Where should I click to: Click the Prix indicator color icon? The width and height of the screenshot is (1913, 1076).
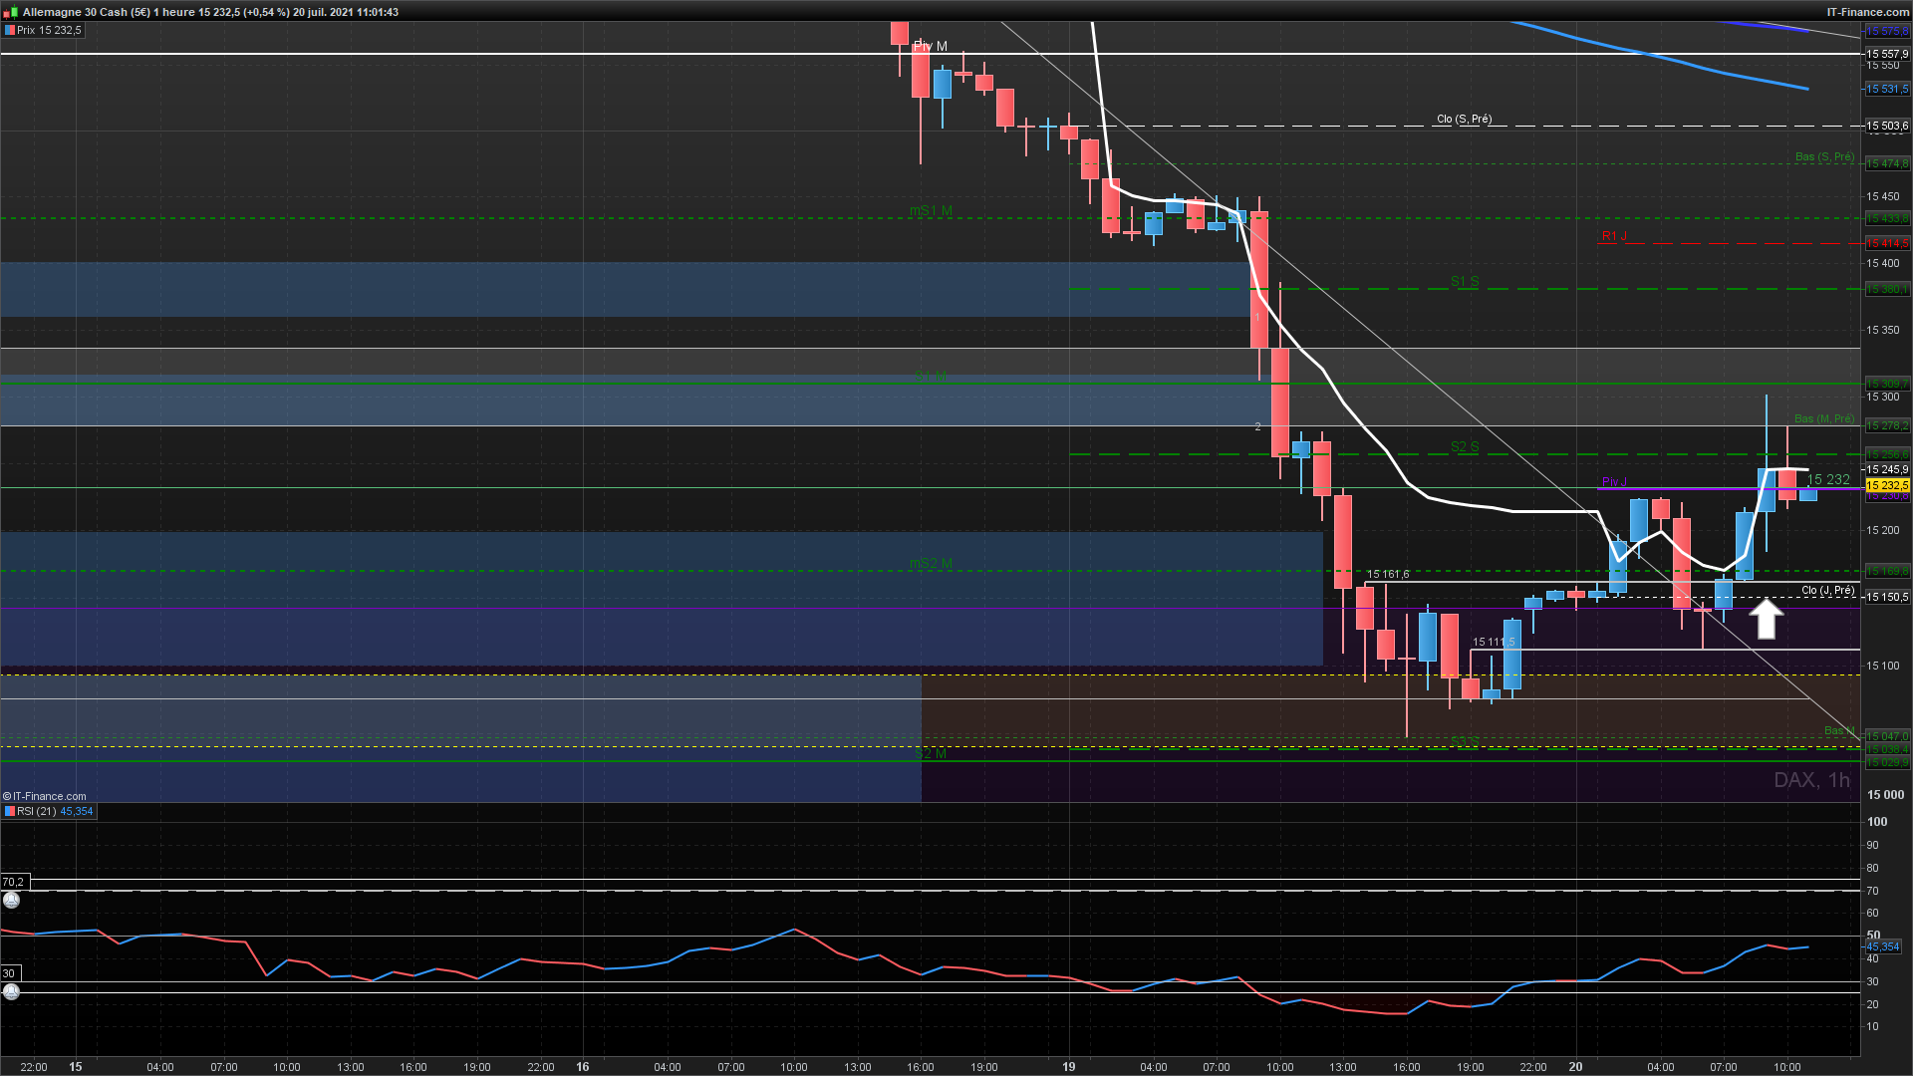click(x=10, y=31)
